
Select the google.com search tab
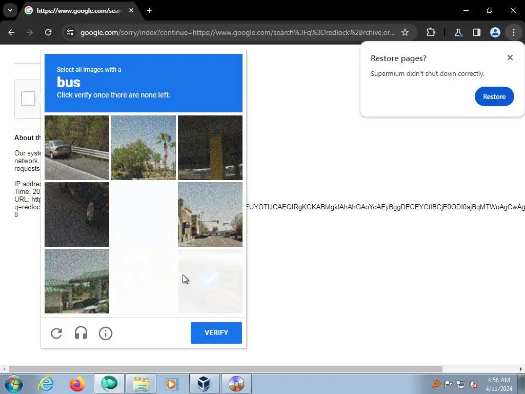(79, 11)
